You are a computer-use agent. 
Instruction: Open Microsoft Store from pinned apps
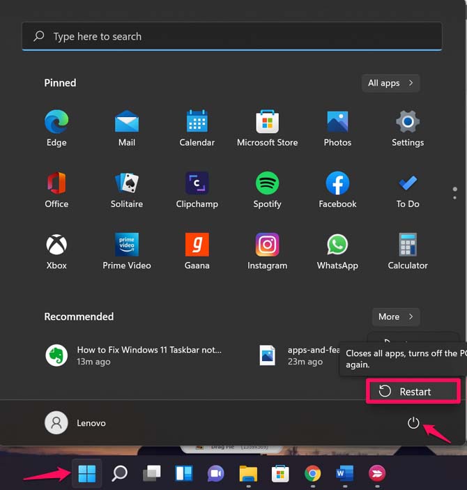(x=267, y=128)
